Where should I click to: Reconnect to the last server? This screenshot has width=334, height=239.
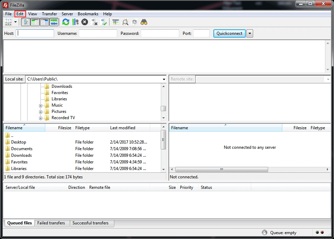(x=104, y=22)
